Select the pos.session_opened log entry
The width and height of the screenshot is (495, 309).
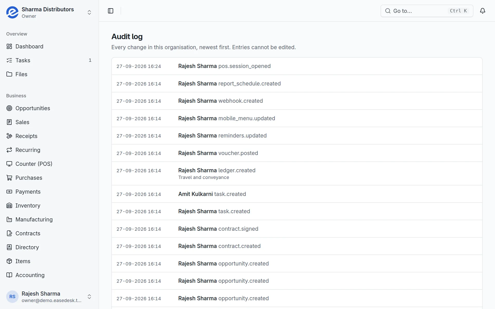coord(297,66)
